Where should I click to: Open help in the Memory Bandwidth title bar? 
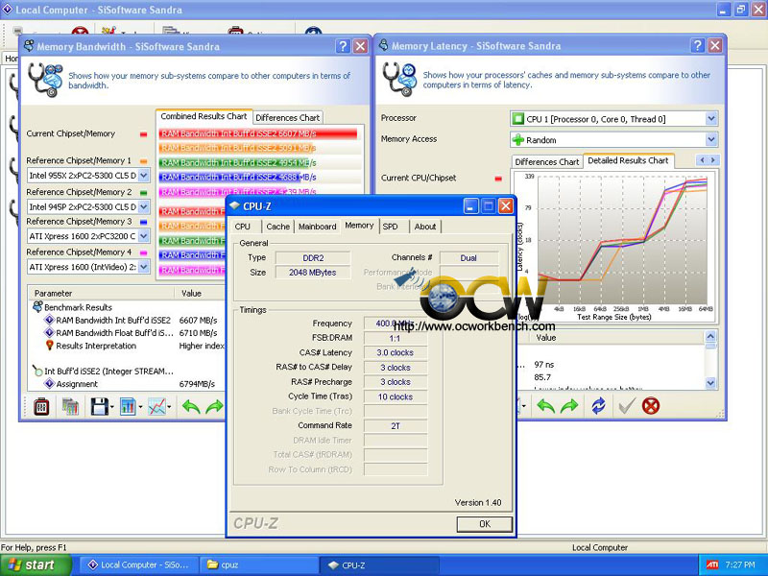coord(343,46)
